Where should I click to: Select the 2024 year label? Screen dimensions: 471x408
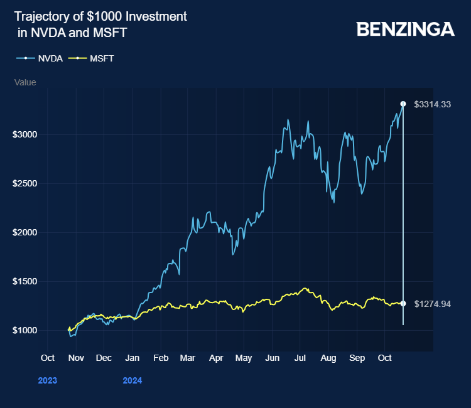click(132, 380)
